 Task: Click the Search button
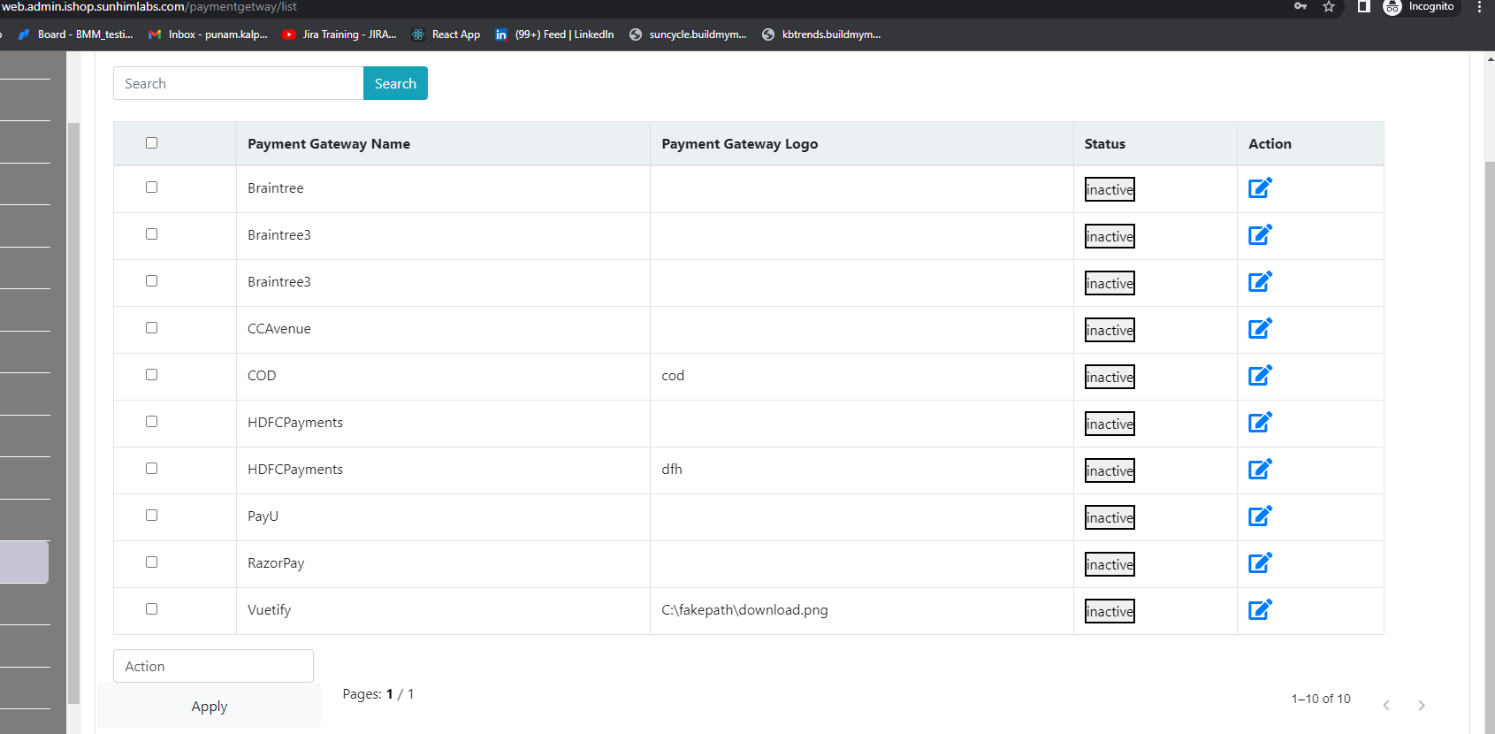395,83
